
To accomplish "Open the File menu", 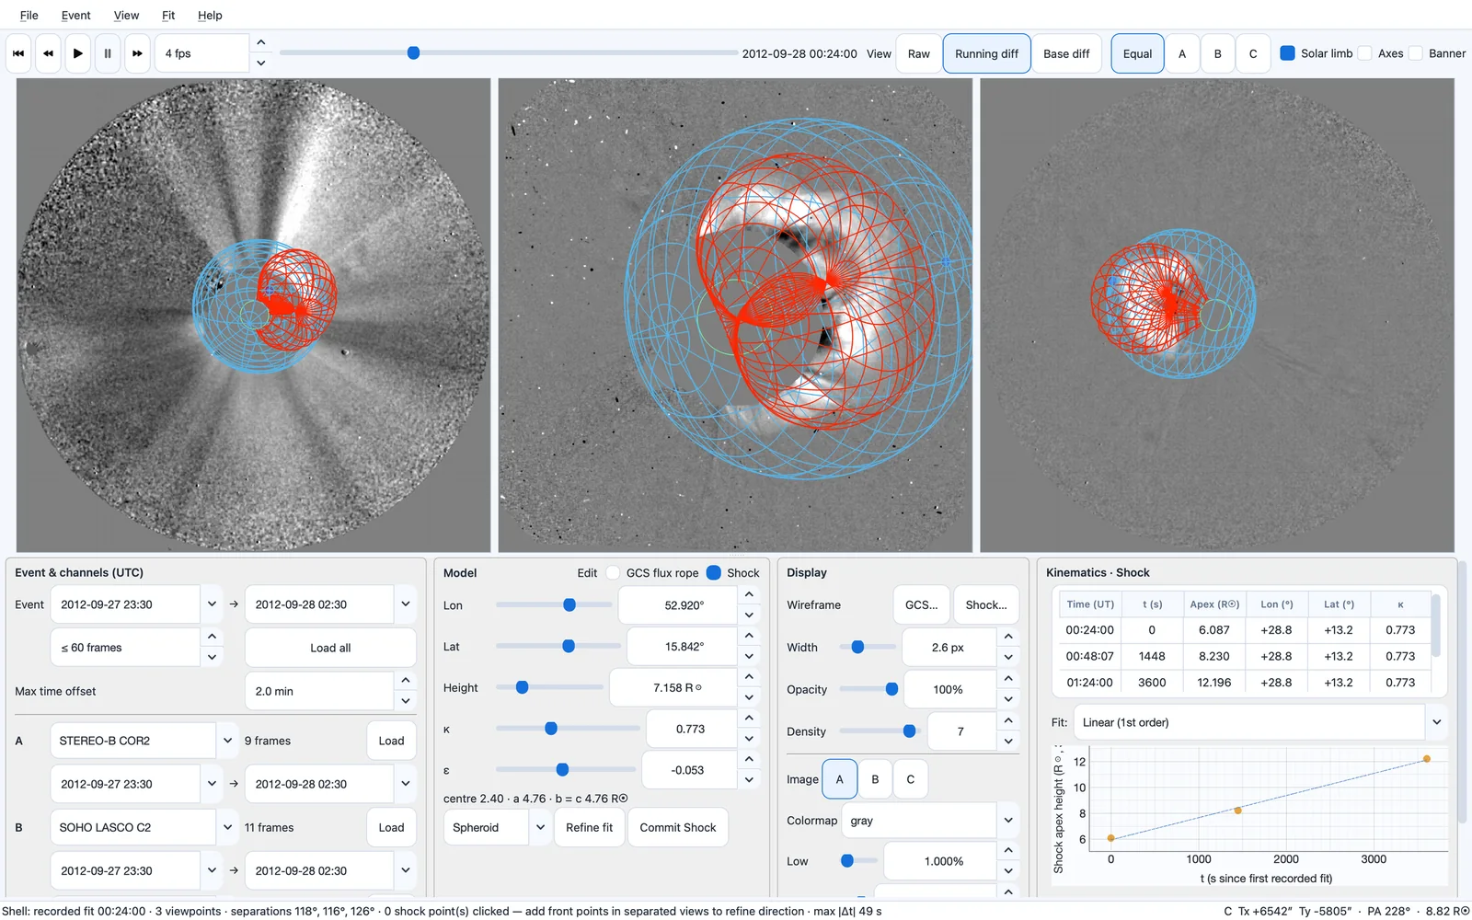I will coord(29,15).
